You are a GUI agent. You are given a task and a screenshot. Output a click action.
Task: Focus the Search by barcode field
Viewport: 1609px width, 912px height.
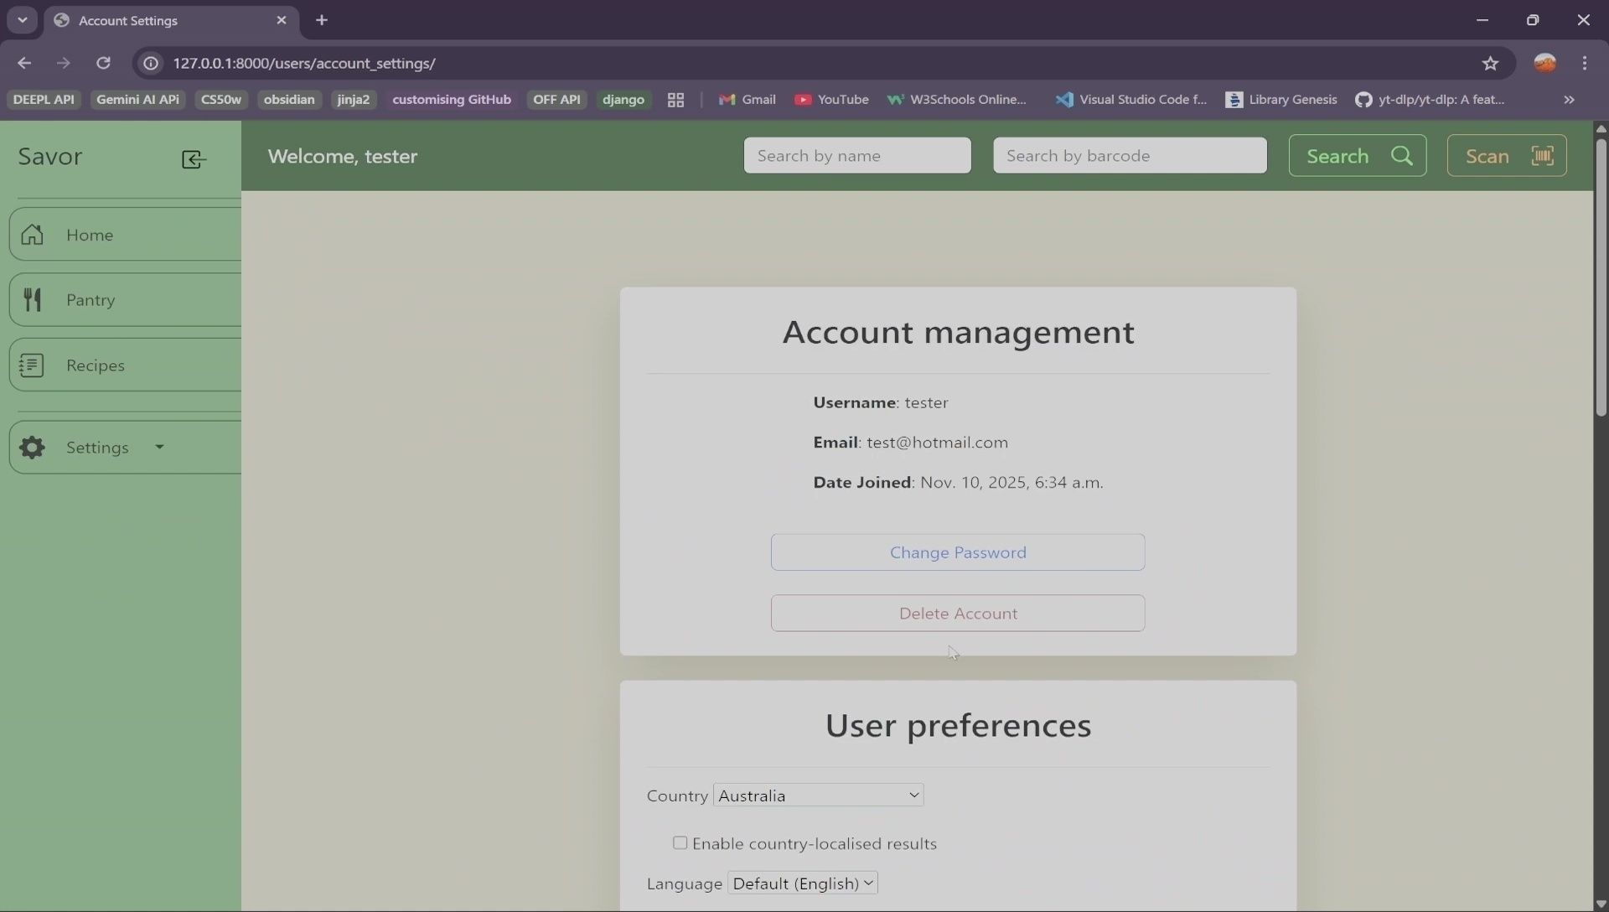[1130, 156]
